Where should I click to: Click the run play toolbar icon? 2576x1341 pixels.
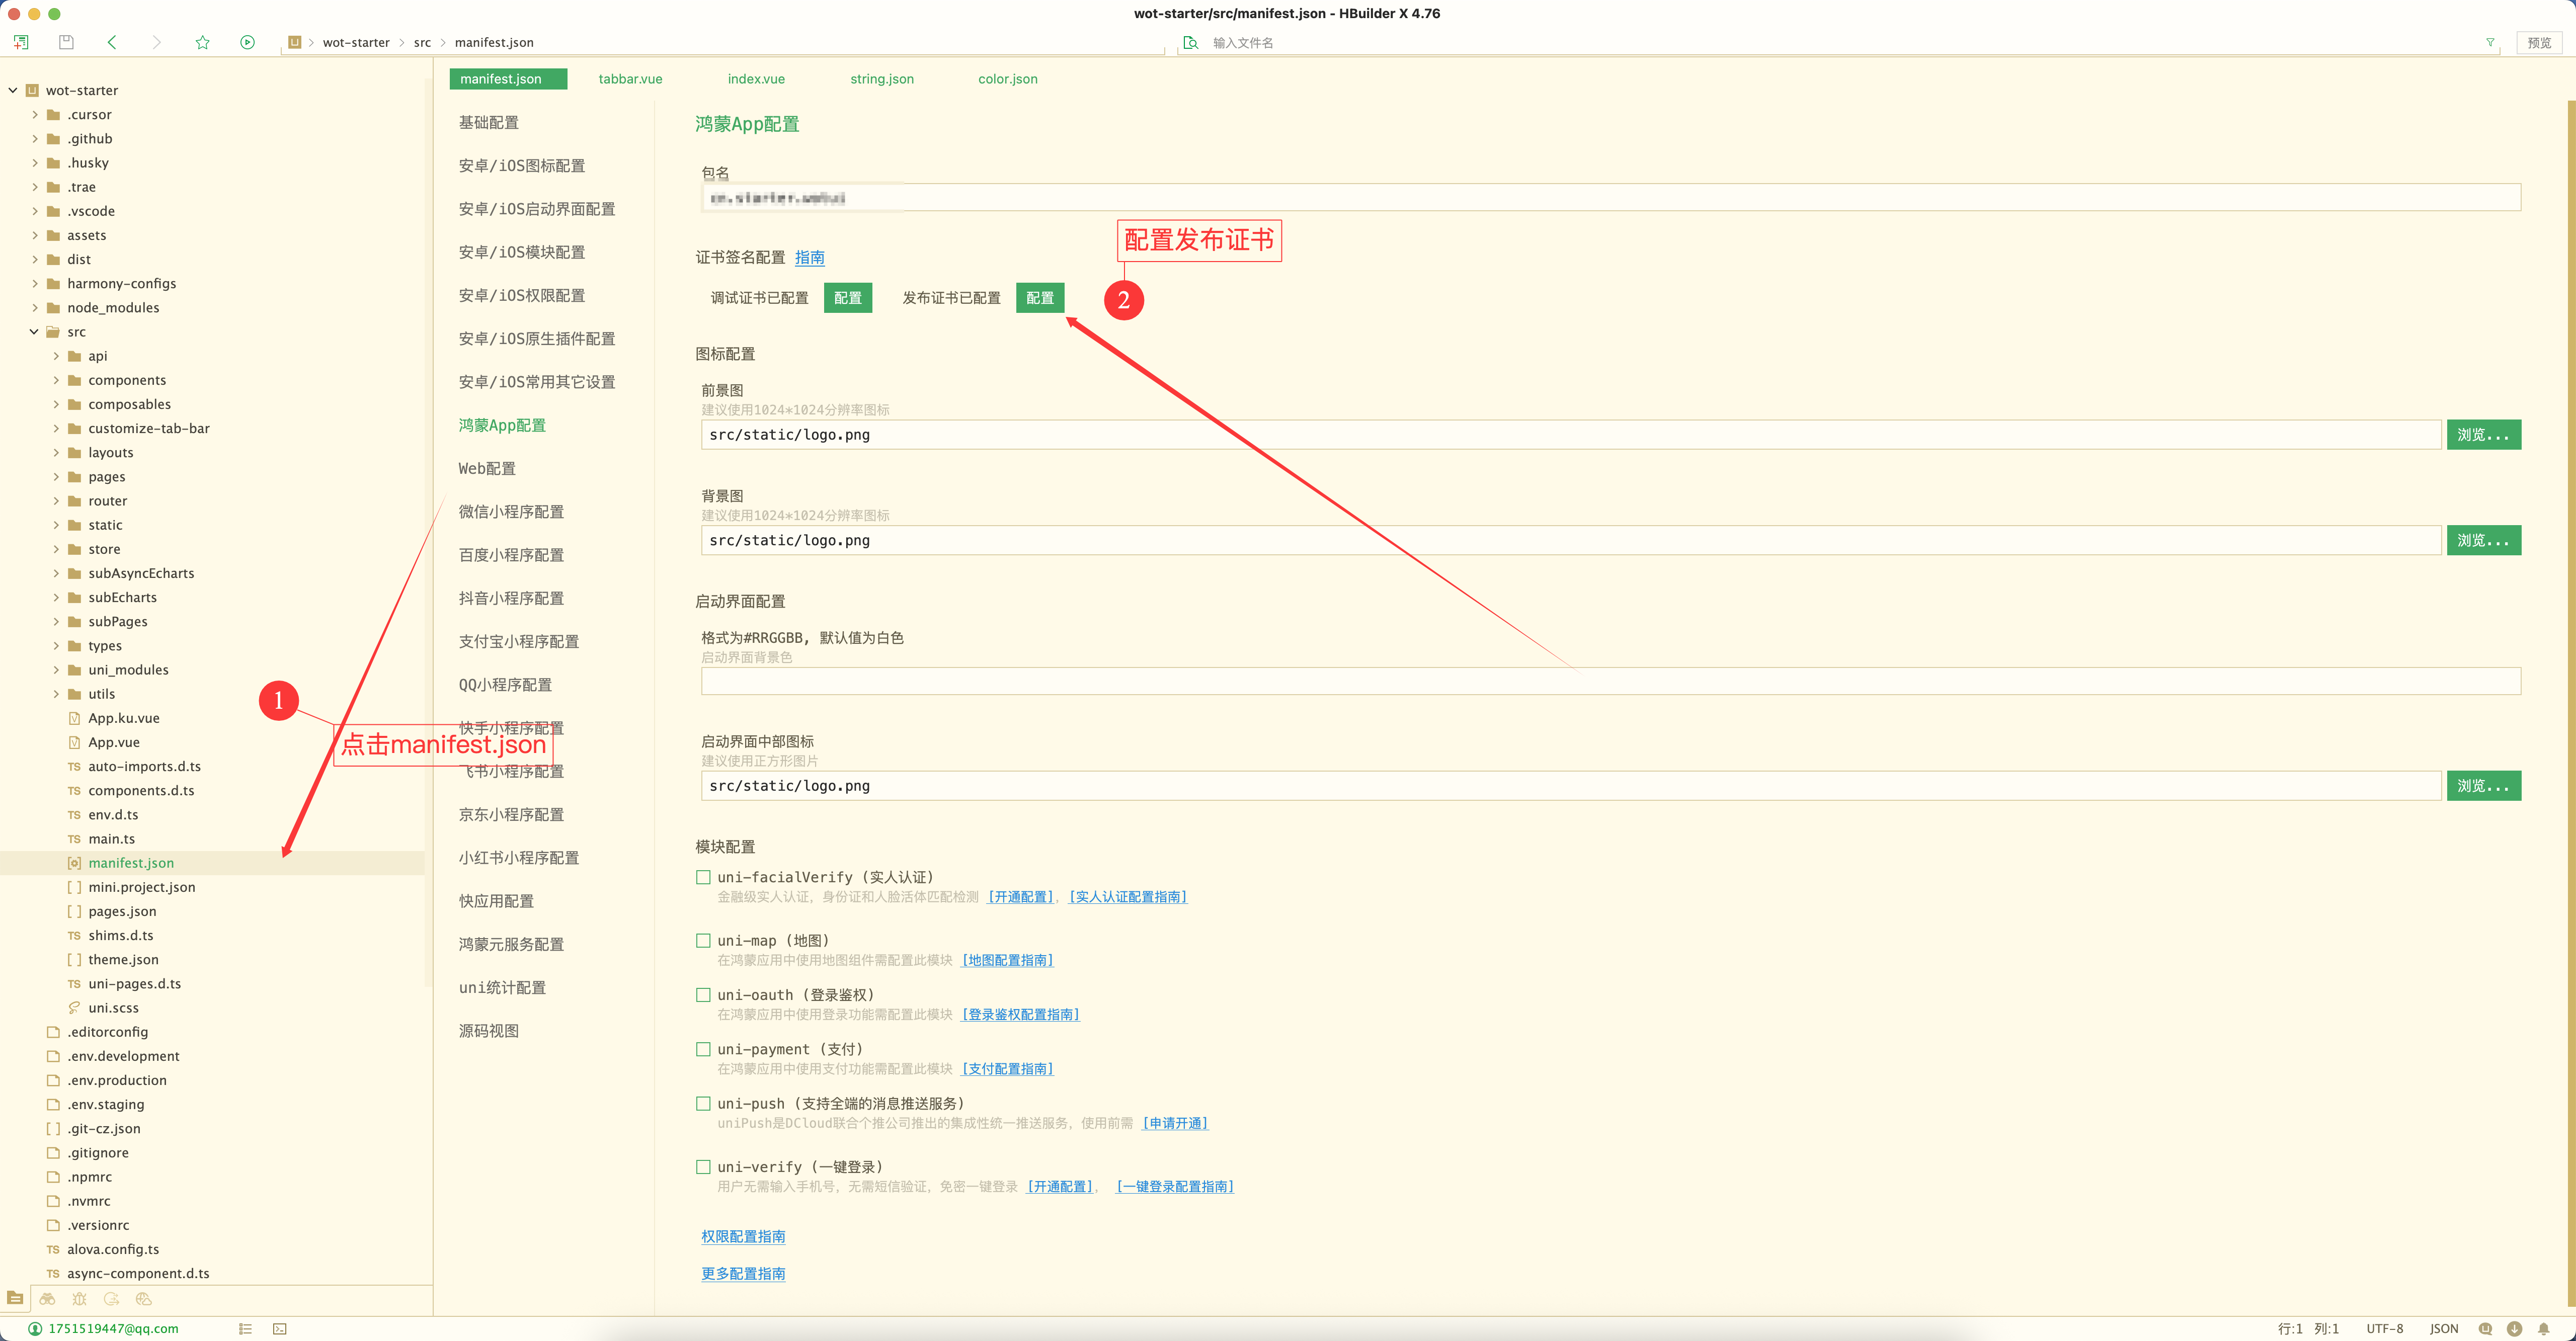click(247, 42)
